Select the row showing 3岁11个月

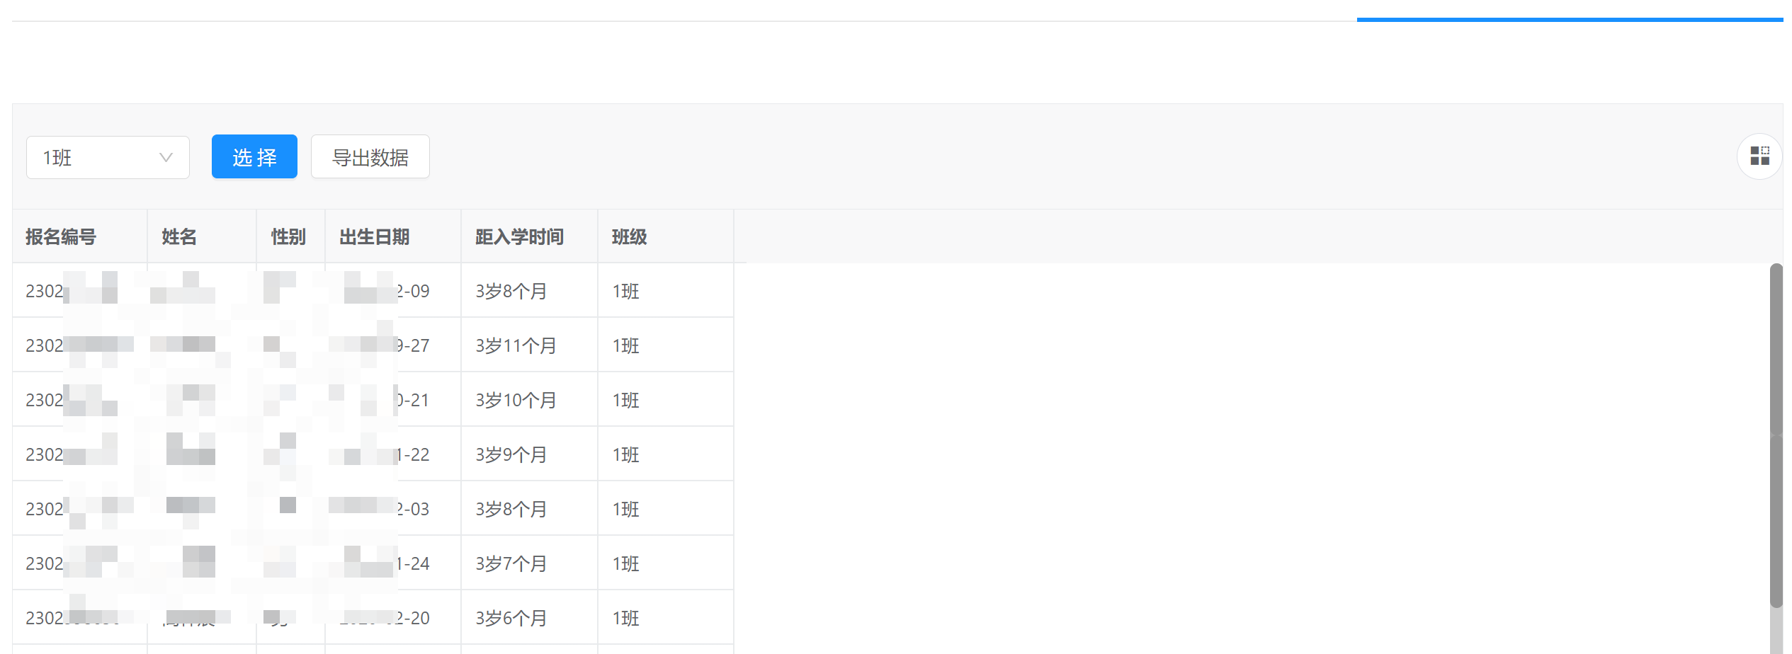tap(373, 345)
